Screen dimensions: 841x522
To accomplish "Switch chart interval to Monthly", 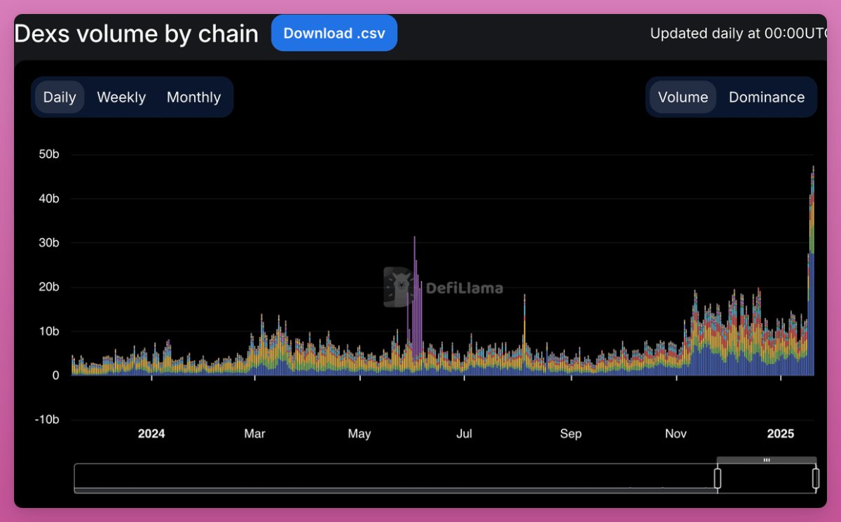I will pyautogui.click(x=193, y=97).
